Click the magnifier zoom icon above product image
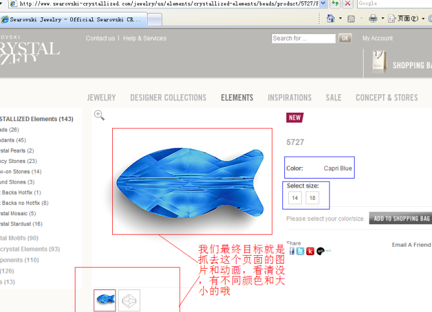The height and width of the screenshot is (312, 432). 99,115
